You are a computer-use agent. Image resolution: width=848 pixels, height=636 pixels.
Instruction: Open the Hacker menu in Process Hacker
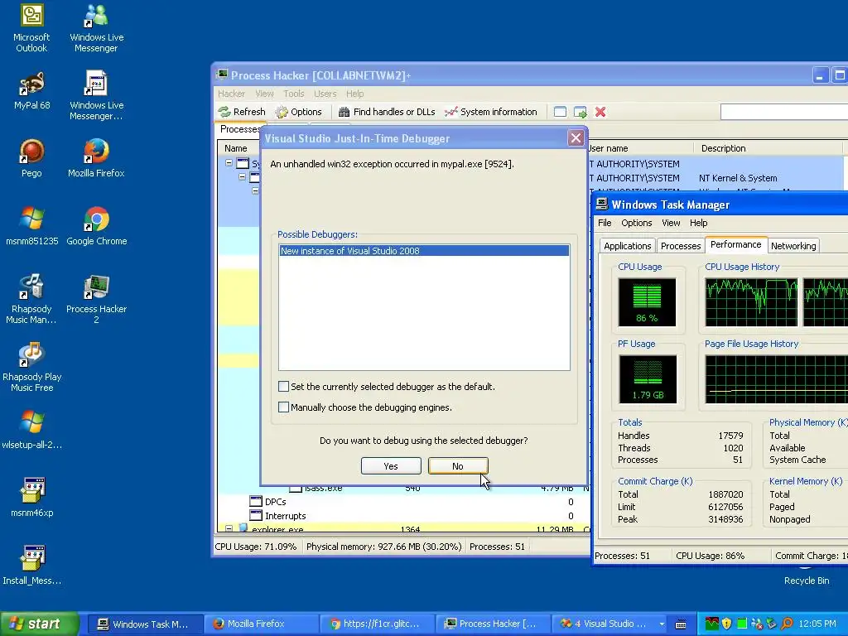(x=232, y=94)
